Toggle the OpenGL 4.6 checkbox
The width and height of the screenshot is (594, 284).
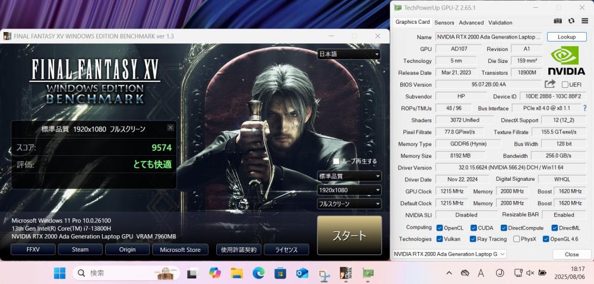coord(546,239)
